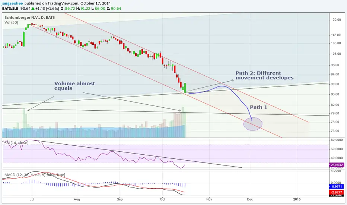Click the red MACD signal badge -2.9277
This screenshot has height=205, width=347.
point(337,192)
